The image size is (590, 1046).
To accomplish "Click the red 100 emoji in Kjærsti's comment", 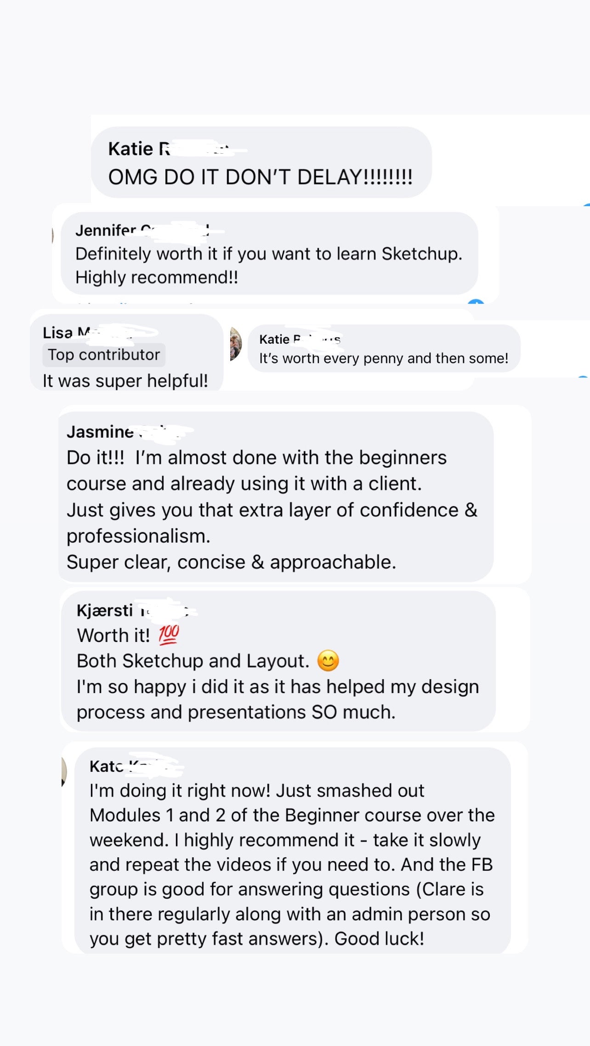I will 169,635.
